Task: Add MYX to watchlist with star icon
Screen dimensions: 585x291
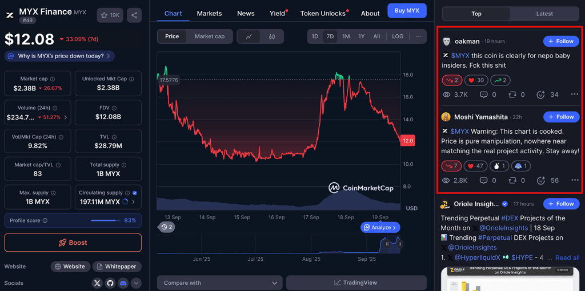Action: [110, 15]
